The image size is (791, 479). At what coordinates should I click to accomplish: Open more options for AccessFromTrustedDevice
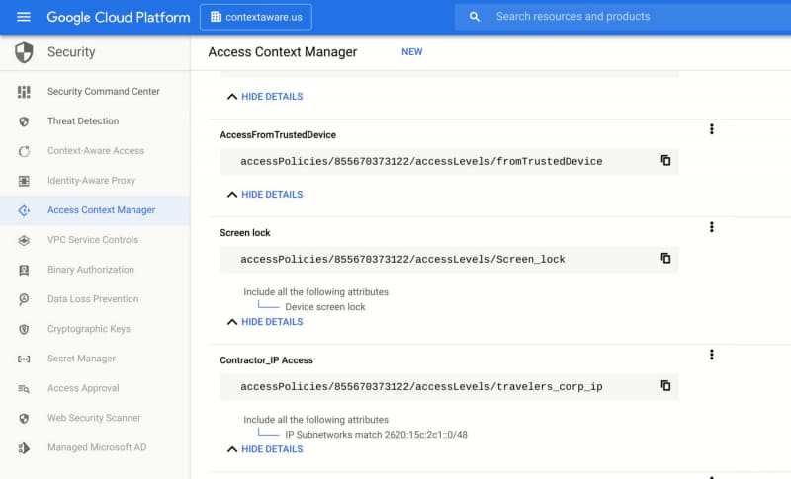(x=711, y=129)
